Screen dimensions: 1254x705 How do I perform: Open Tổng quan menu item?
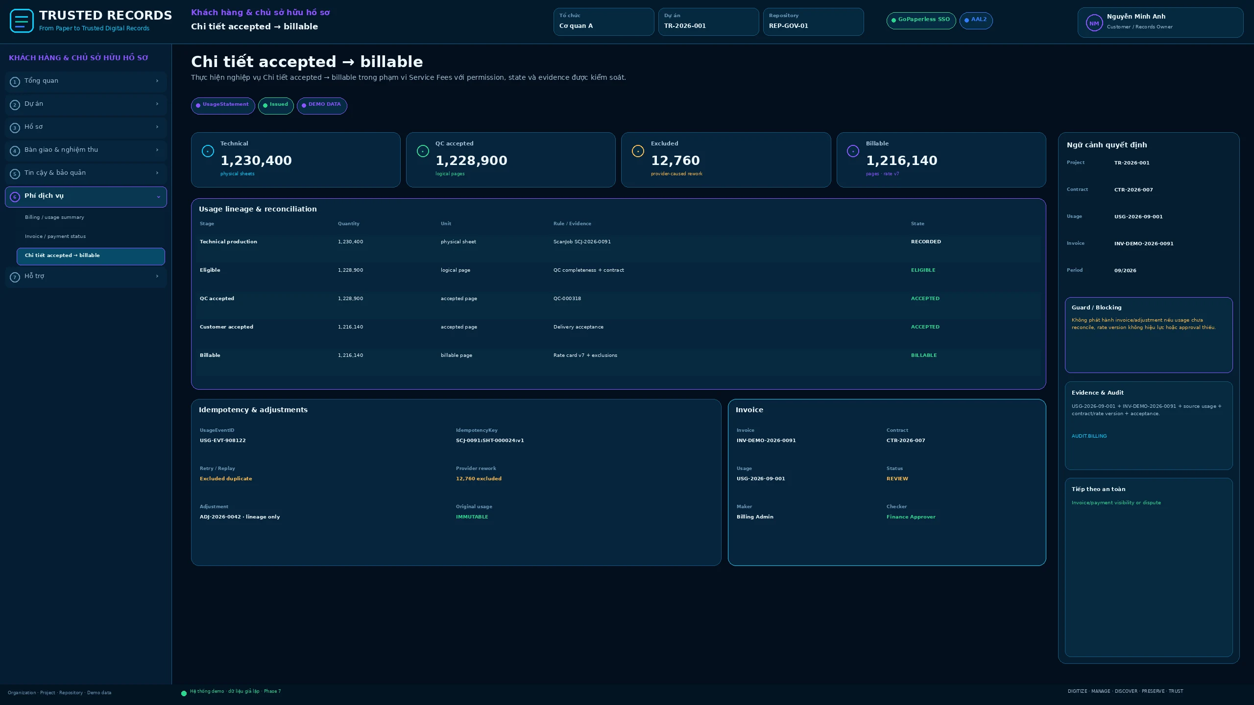[x=86, y=81]
